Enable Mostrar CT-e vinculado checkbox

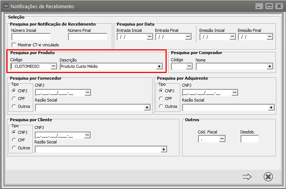14,45
